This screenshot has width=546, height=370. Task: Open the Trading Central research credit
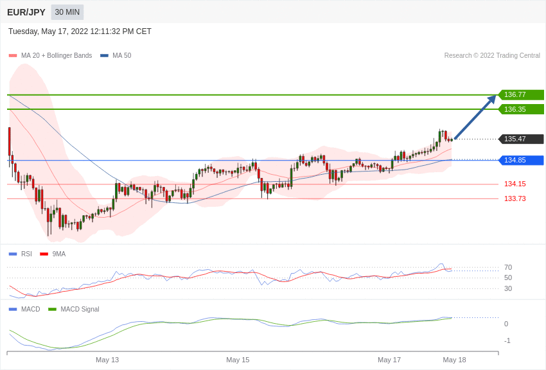tap(492, 56)
